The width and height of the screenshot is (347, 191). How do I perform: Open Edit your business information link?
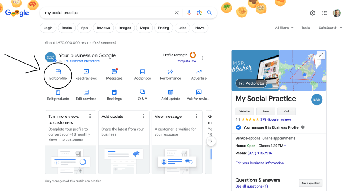coord(259,163)
